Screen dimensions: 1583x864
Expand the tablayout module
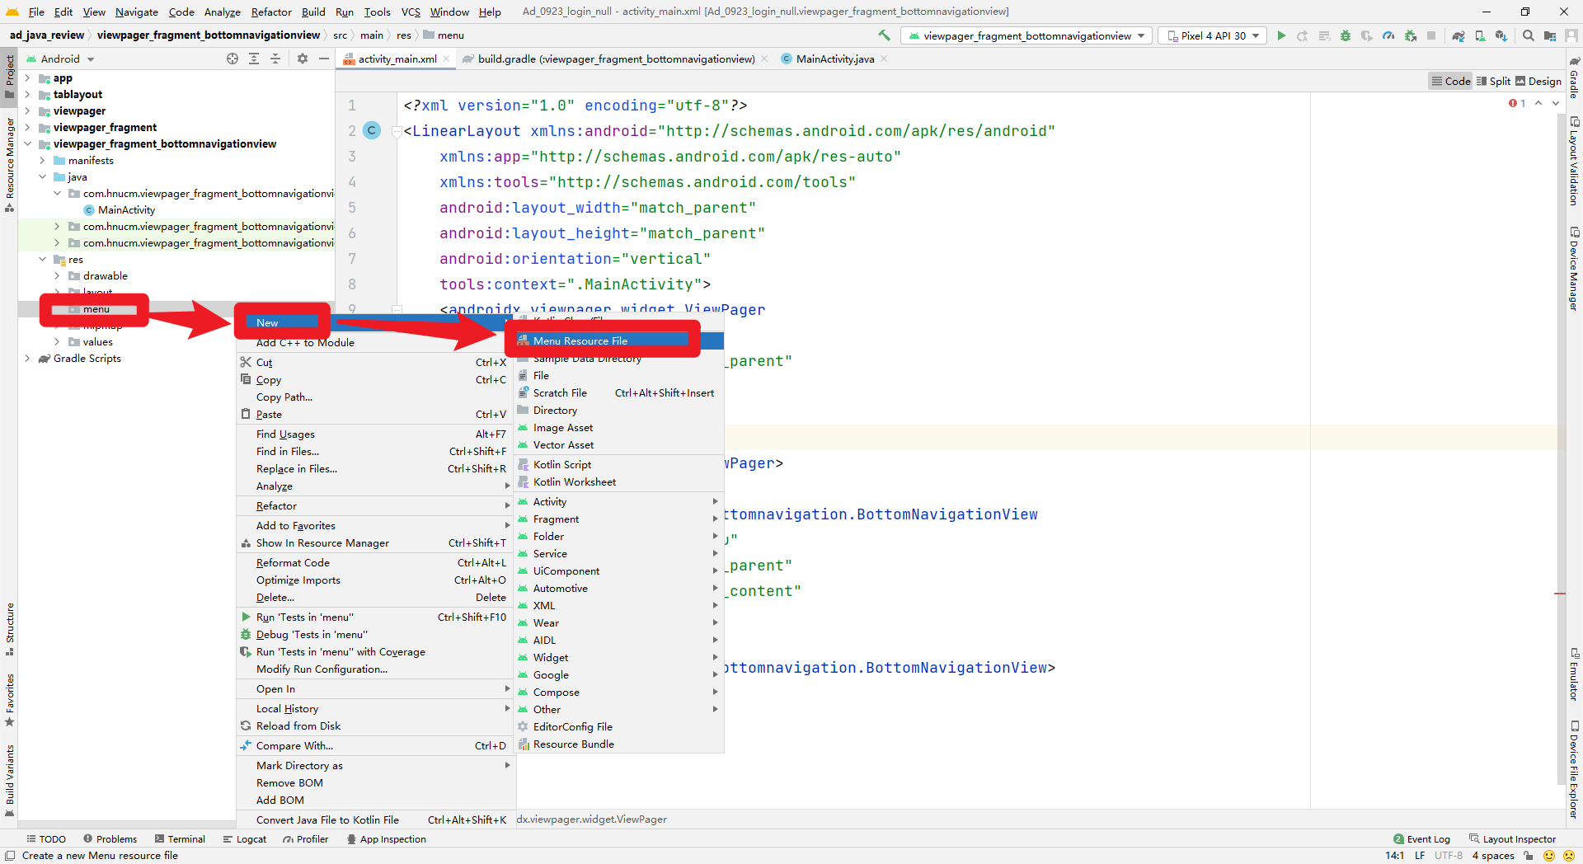coord(27,95)
